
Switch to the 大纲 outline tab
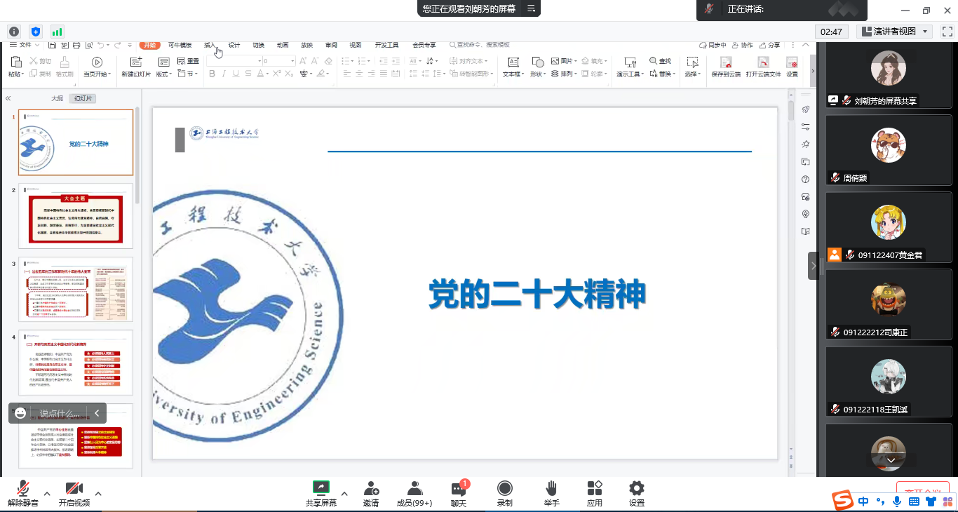click(57, 99)
